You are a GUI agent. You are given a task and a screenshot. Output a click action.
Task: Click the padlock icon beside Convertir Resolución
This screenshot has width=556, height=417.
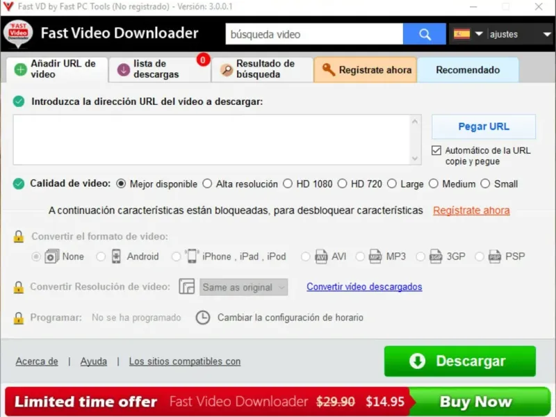click(x=19, y=287)
